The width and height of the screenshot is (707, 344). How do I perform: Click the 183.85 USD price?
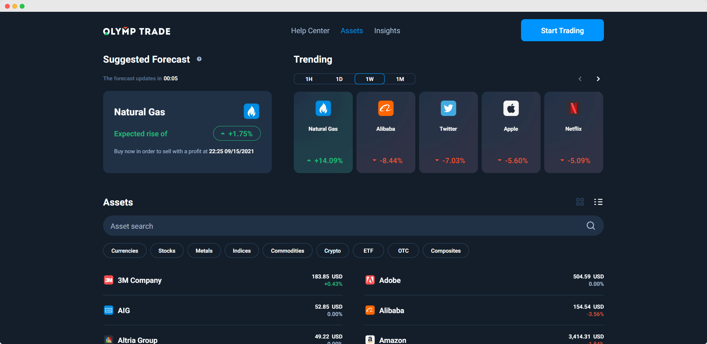[327, 276]
